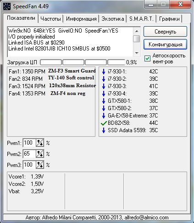This screenshot has height=223, width=194.
Task: Click the Linked Intel 82801JIB ICH10 SMBUS line
Action: (x=59, y=49)
